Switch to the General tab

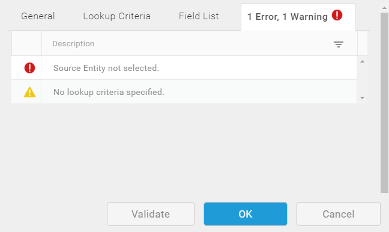click(x=38, y=16)
